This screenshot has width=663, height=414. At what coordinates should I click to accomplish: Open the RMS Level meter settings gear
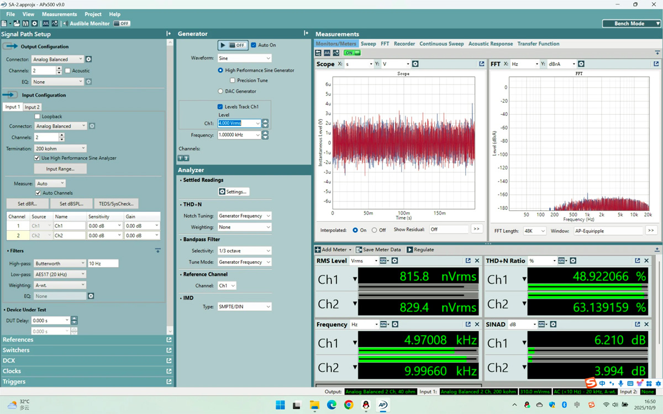point(393,261)
